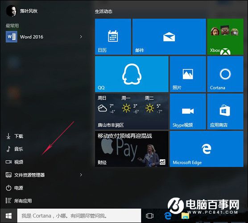Open the 日历 calendar tile
248x223 pixels.
[113, 37]
